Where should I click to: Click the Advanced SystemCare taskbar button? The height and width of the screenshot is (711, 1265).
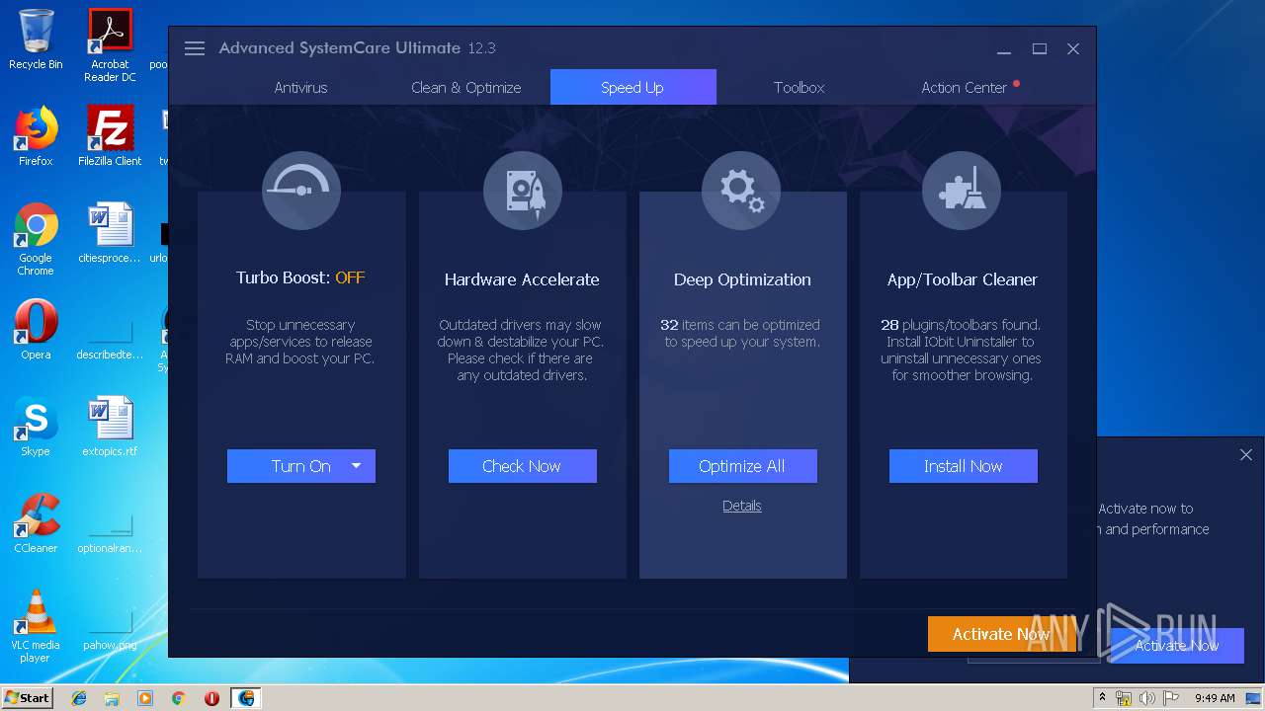[245, 698]
